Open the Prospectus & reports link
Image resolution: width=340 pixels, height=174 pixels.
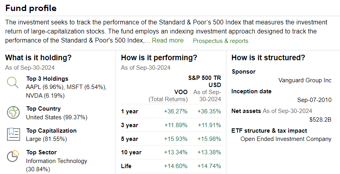[x=220, y=41]
